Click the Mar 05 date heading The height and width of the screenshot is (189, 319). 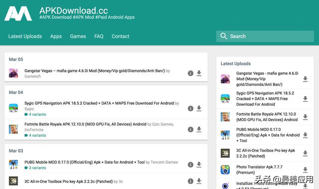(x=16, y=59)
